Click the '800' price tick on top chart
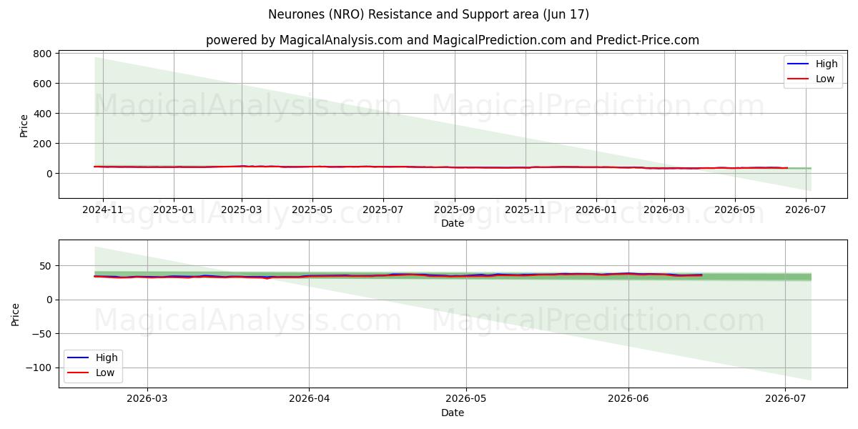 42,54
